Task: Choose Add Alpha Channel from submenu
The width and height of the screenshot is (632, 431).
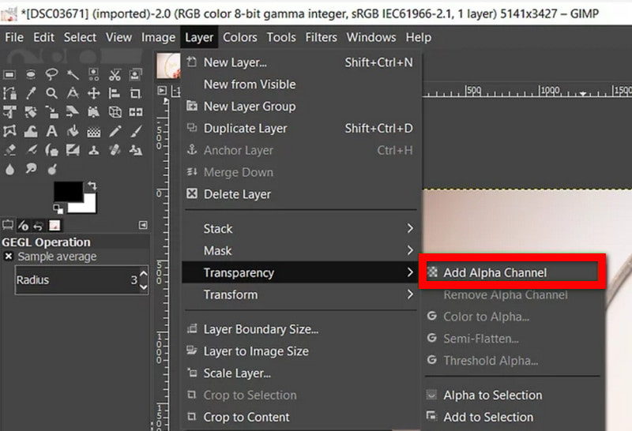Action: 512,272
